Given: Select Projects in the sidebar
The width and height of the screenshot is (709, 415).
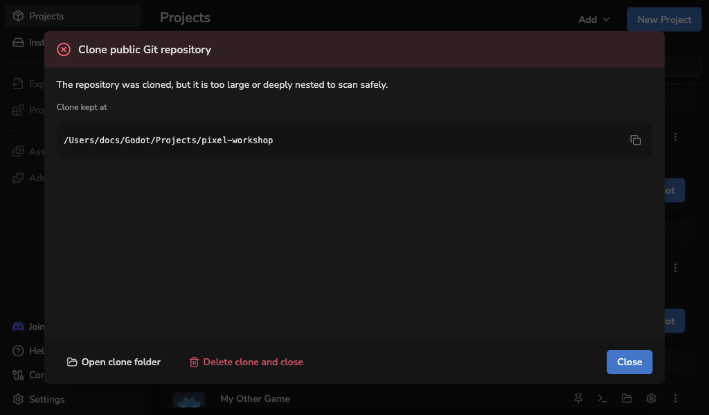Looking at the screenshot, I should pos(72,17).
